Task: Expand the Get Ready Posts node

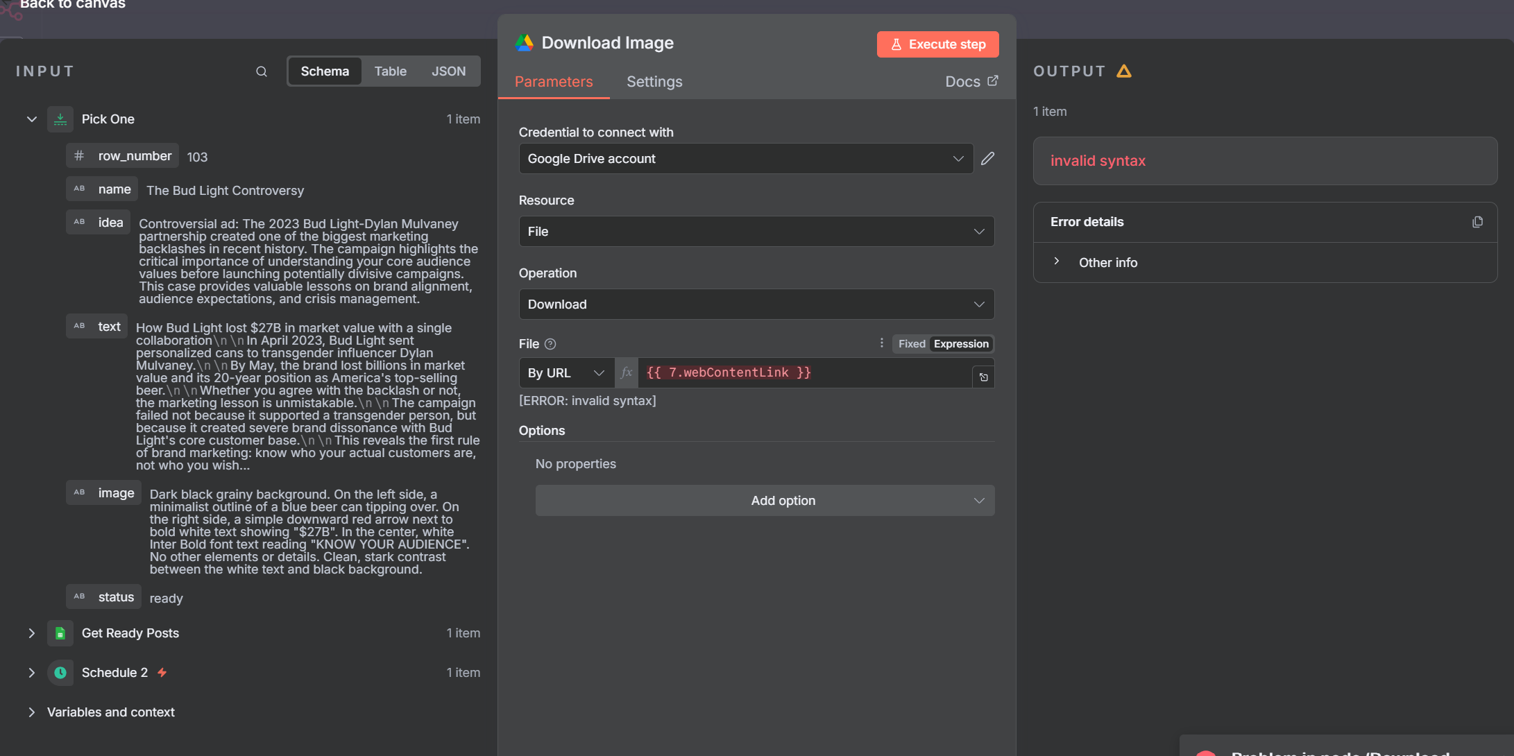Action: pos(32,633)
